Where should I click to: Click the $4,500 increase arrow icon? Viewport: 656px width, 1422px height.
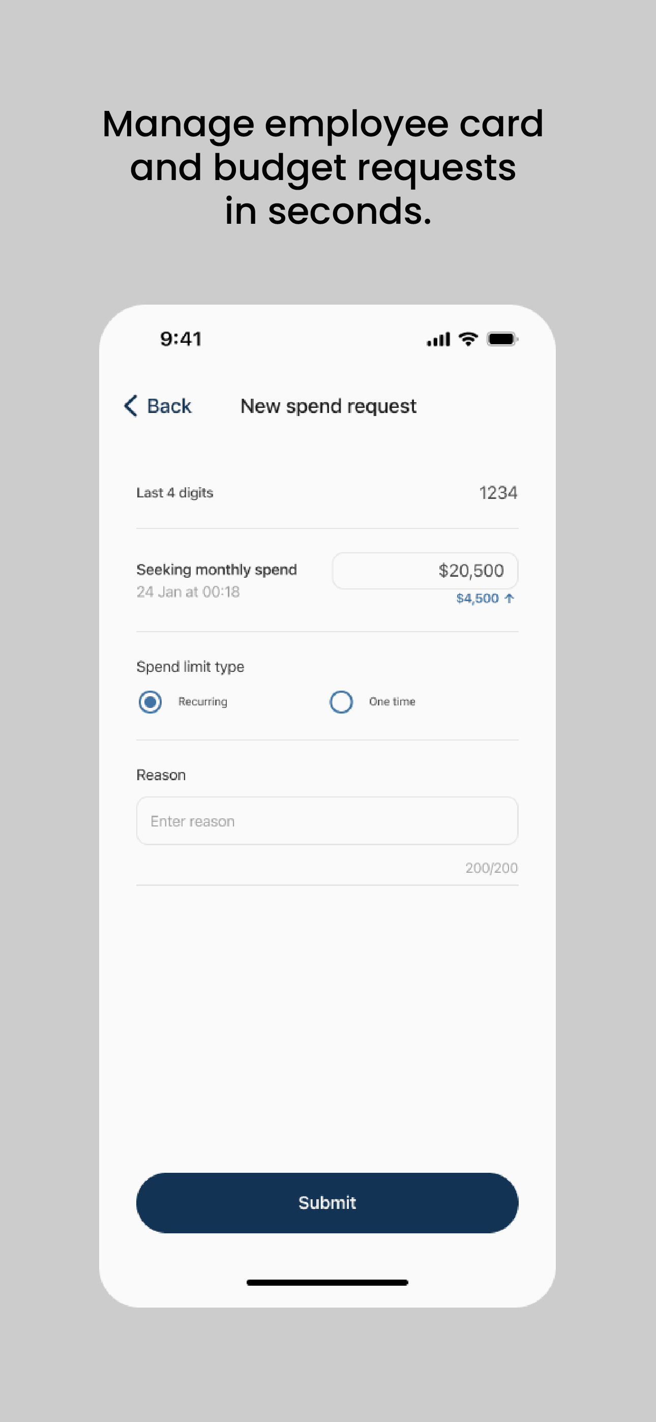click(509, 599)
